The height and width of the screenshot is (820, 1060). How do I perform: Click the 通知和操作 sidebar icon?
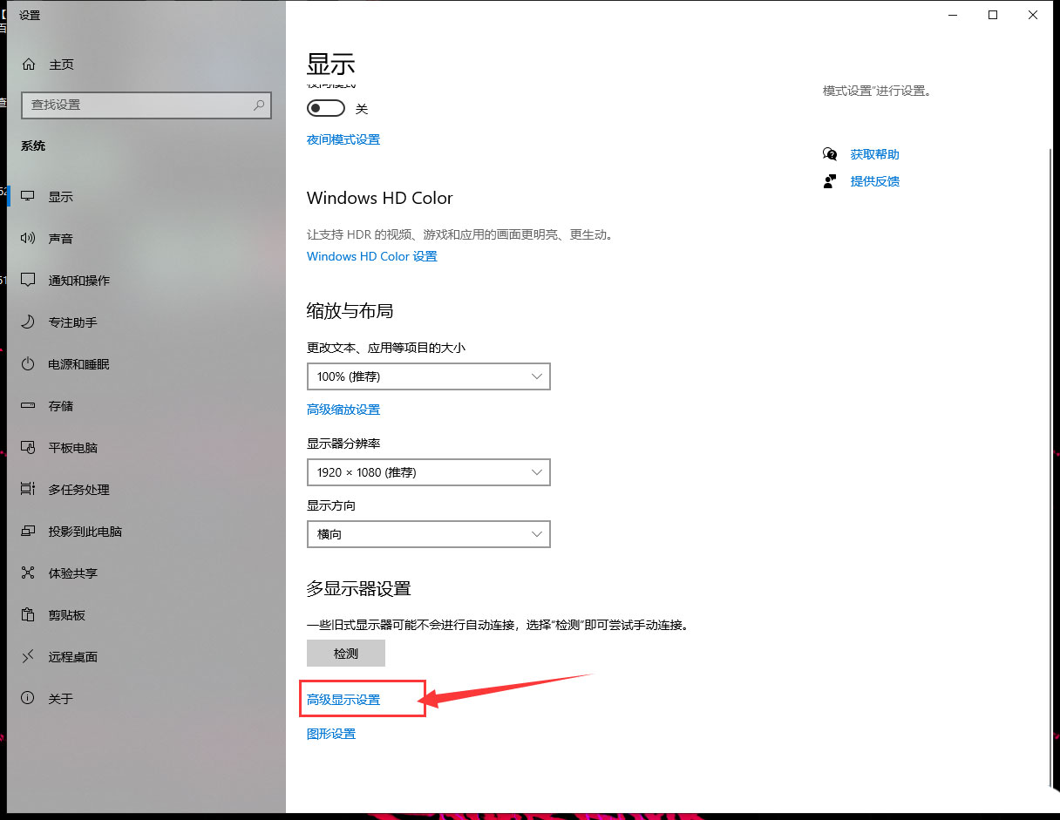[x=78, y=280]
